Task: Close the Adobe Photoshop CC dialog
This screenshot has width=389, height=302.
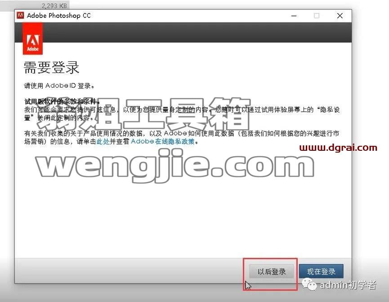Action: (x=340, y=16)
